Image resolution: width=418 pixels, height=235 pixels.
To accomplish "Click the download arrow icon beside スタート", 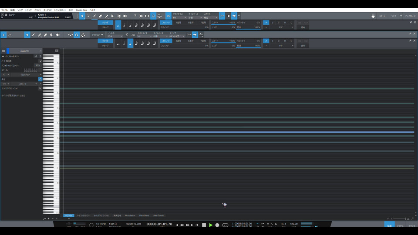I will point(373,16).
